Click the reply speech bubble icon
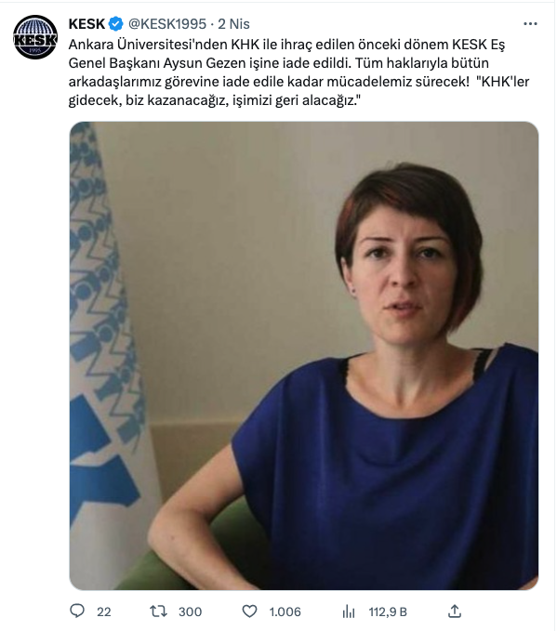Screen dimensions: 557x631 click(77, 611)
